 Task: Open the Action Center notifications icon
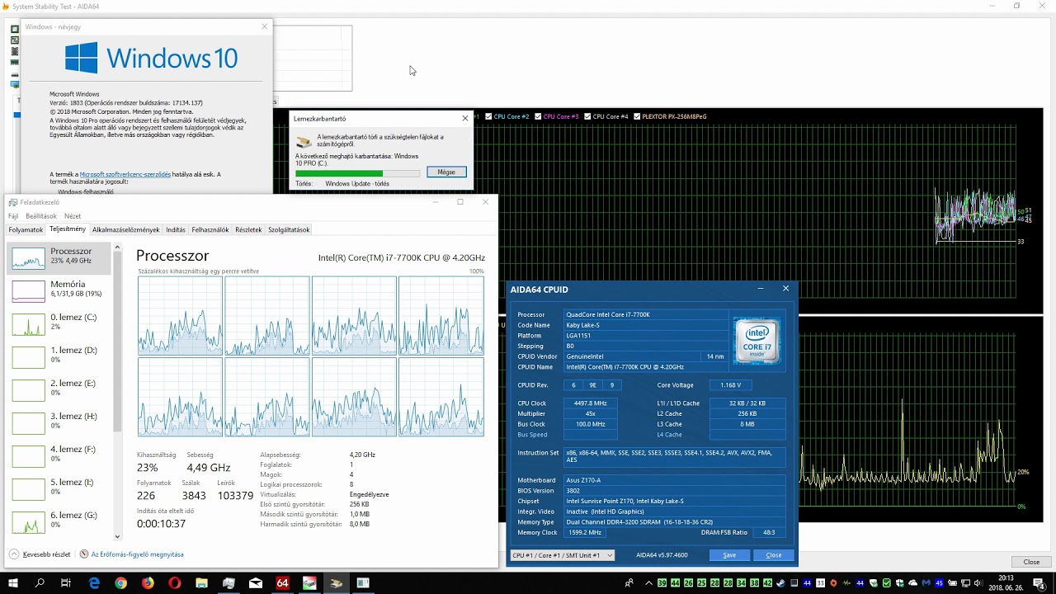click(x=1039, y=583)
